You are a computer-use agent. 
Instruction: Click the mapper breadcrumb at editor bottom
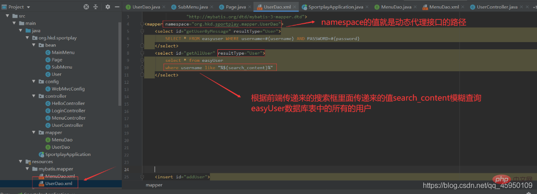tap(154, 185)
